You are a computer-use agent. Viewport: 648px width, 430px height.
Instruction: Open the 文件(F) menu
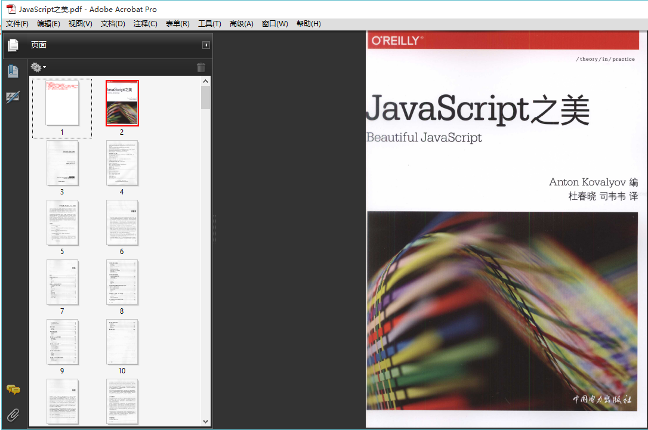pyautogui.click(x=17, y=24)
